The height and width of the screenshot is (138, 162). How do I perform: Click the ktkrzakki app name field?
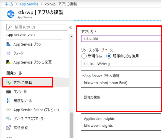121,39
